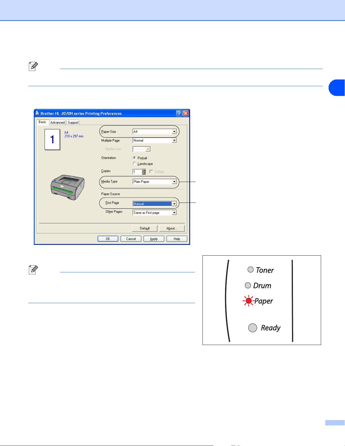Image resolution: width=345 pixels, height=446 pixels.
Task: Click the note pencil icon above dialog
Action: coord(33,67)
